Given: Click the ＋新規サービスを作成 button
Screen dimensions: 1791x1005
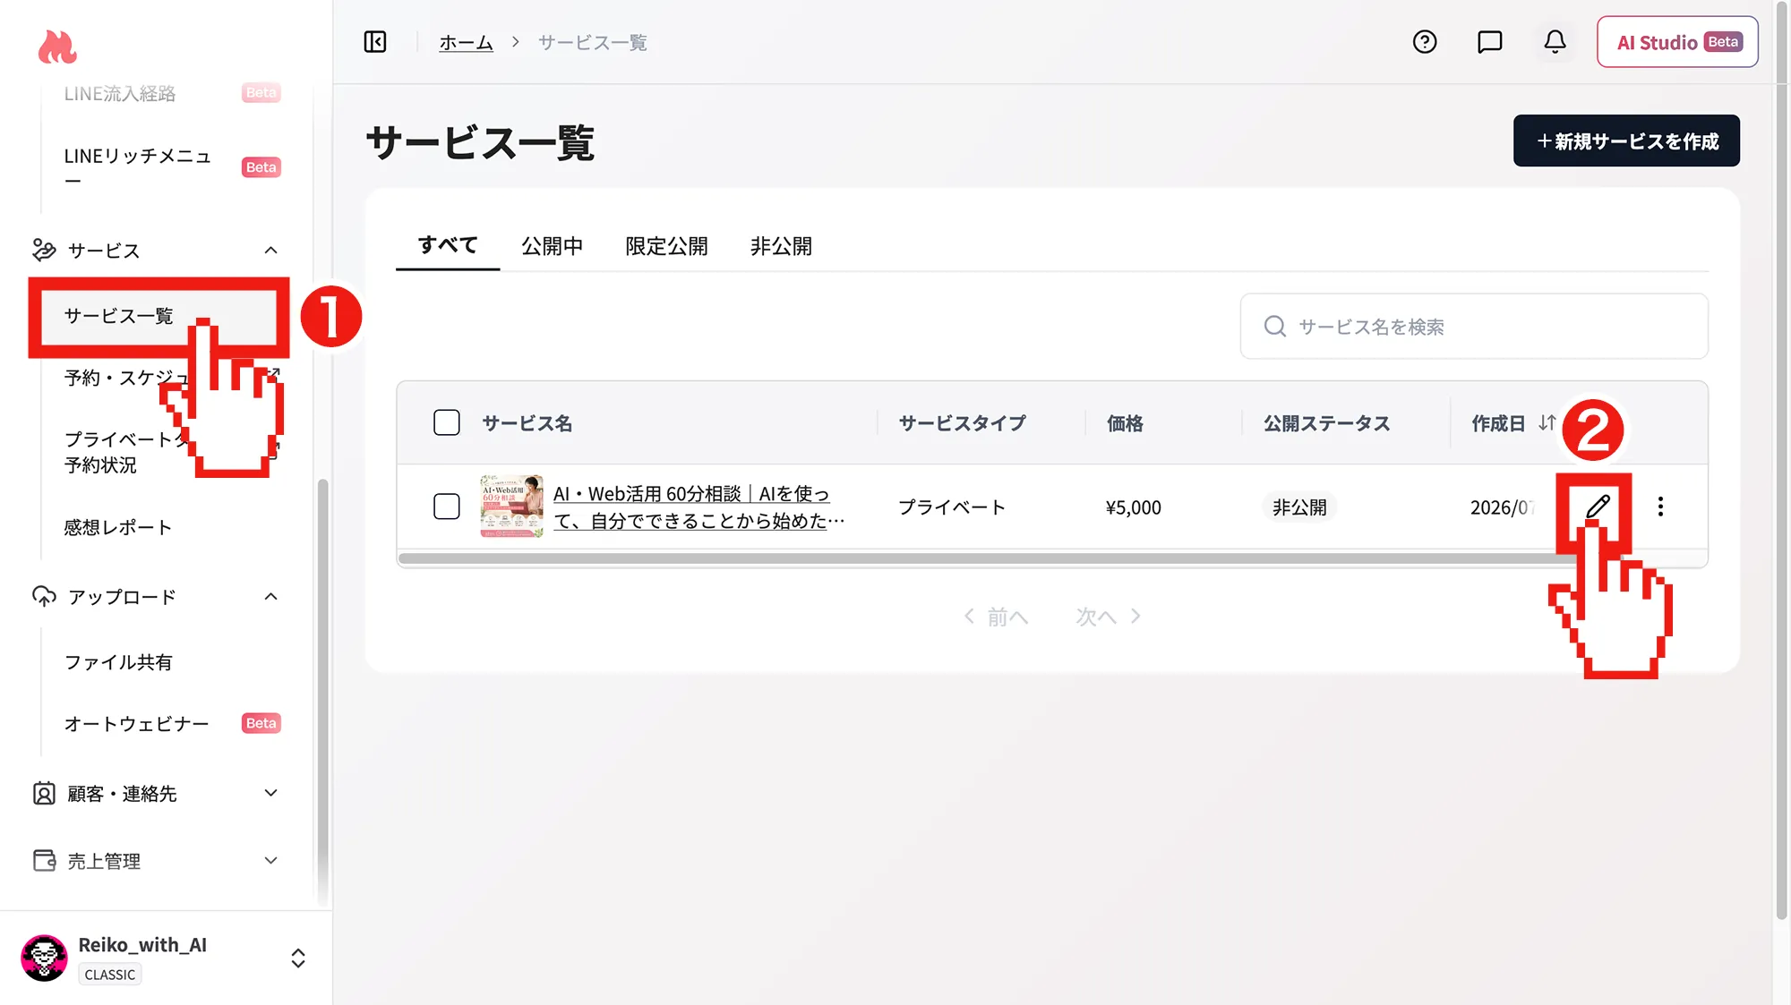Looking at the screenshot, I should pos(1626,141).
